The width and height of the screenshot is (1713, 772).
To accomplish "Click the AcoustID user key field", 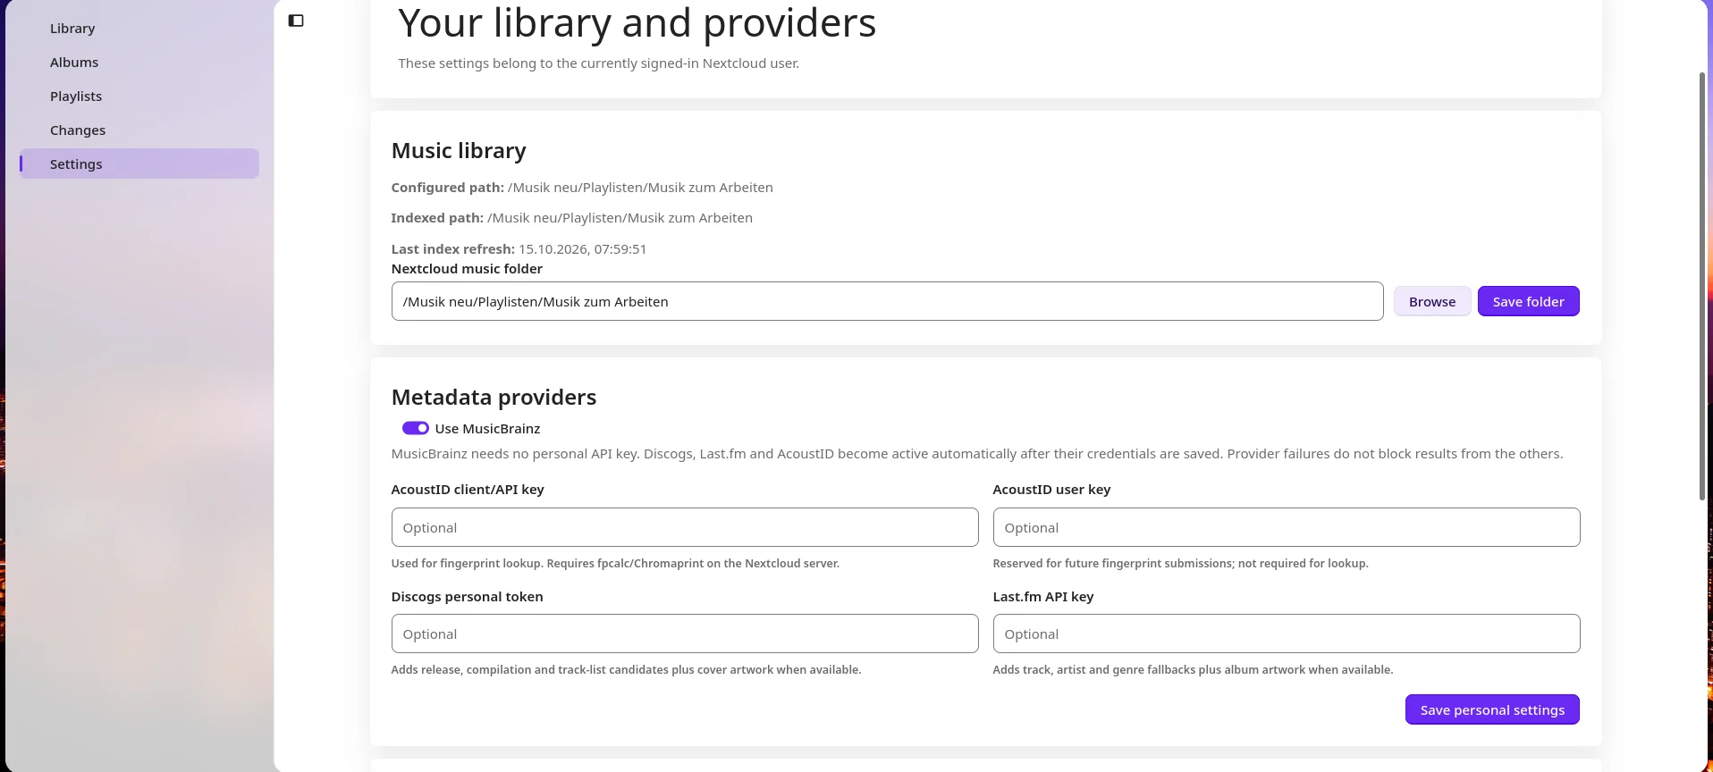I will coord(1286,527).
